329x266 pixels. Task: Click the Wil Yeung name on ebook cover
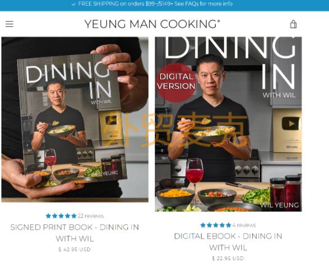280,205
